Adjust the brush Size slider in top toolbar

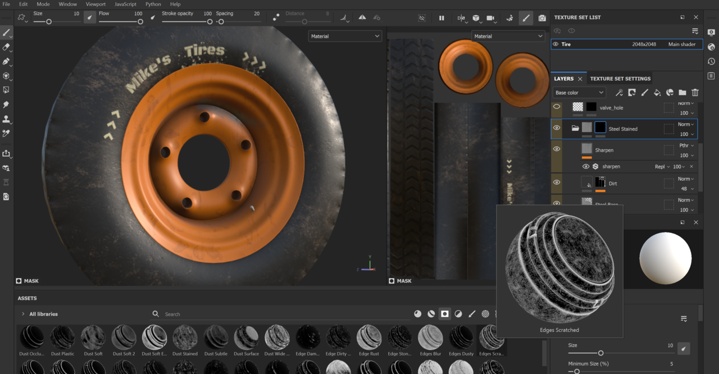(57, 22)
